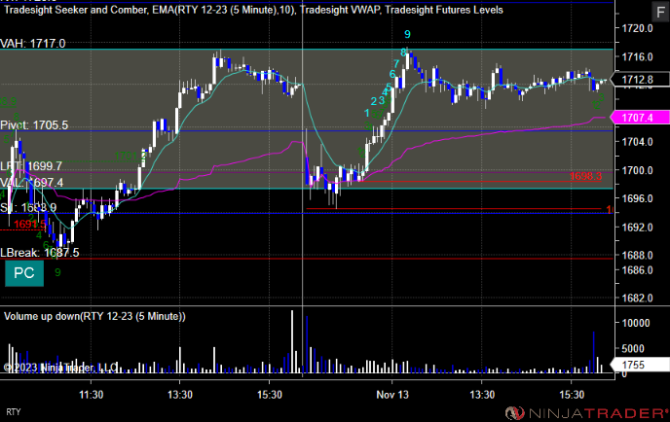Click the LPT: 1699.7 level label
Screen dimensions: 670x422
[31, 166]
